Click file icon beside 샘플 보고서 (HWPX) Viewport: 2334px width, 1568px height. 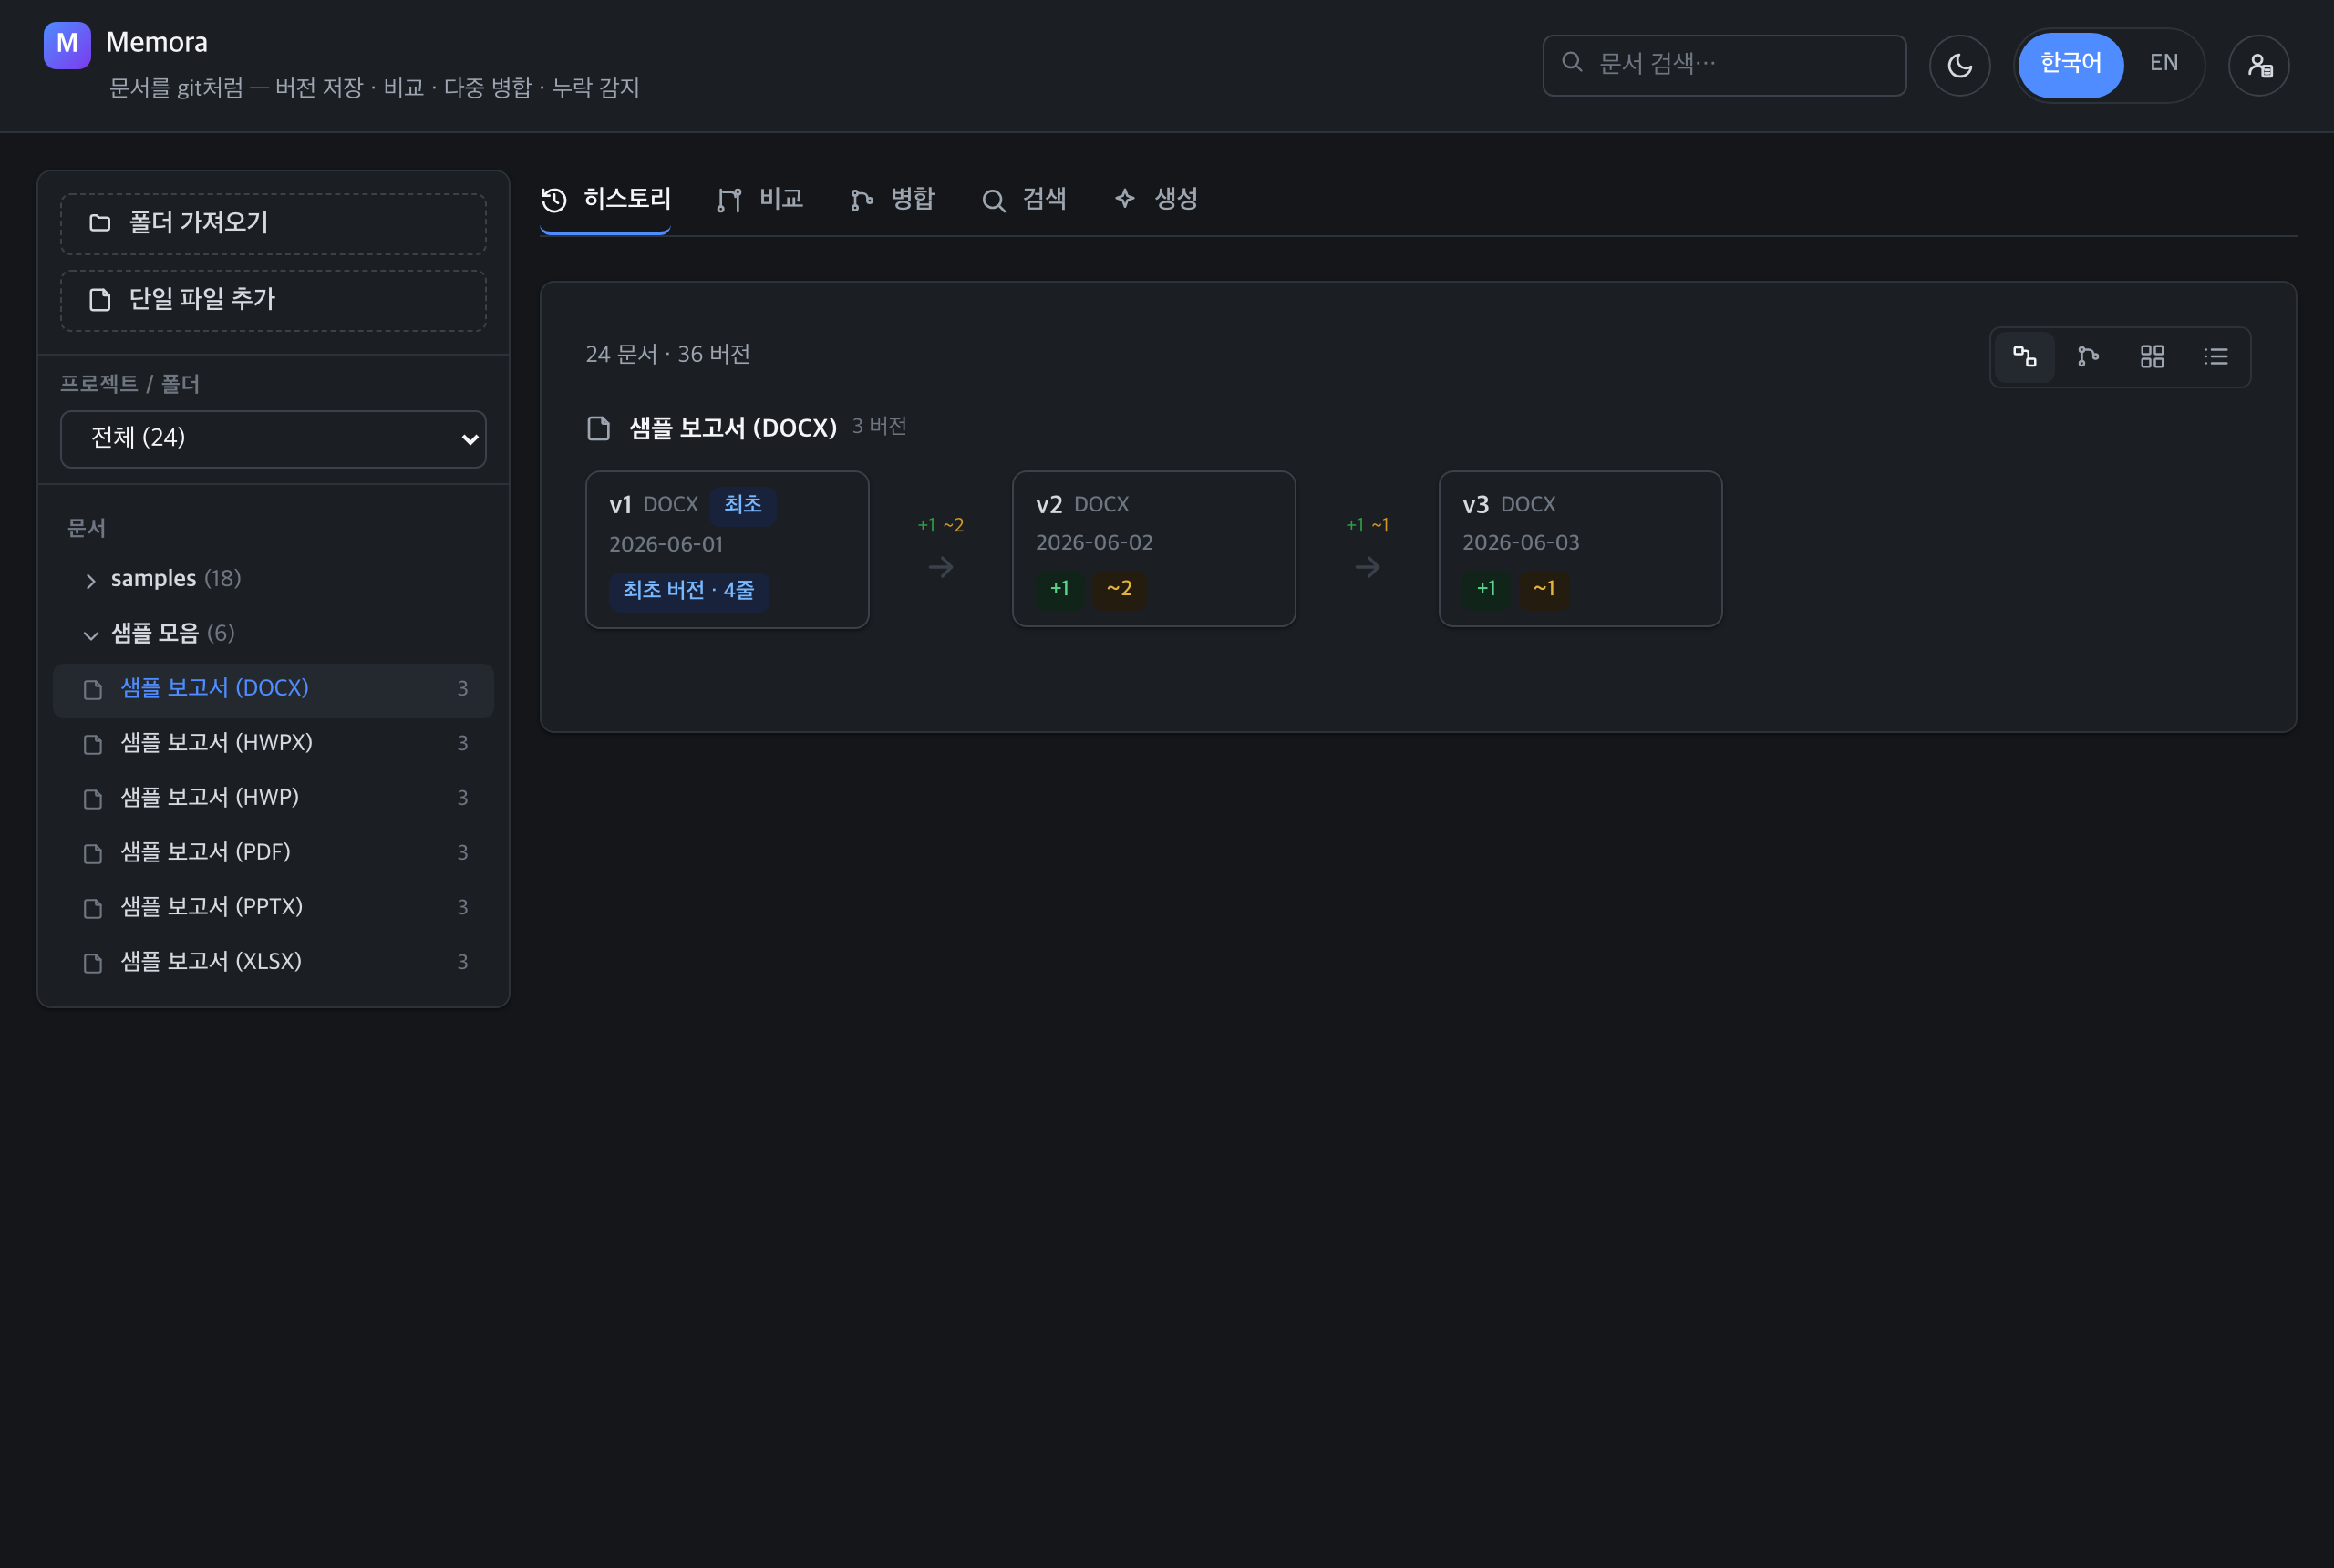(x=93, y=744)
